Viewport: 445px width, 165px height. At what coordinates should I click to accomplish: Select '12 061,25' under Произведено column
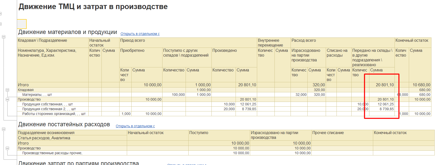click(246, 104)
